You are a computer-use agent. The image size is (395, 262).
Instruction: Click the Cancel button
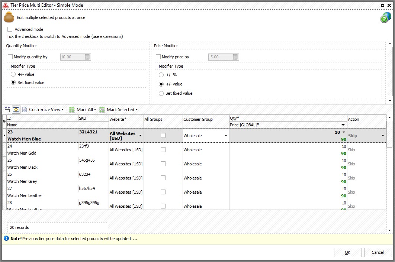tap(378, 252)
